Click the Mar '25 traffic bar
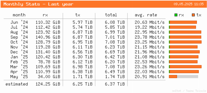 click(x=185, y=67)
